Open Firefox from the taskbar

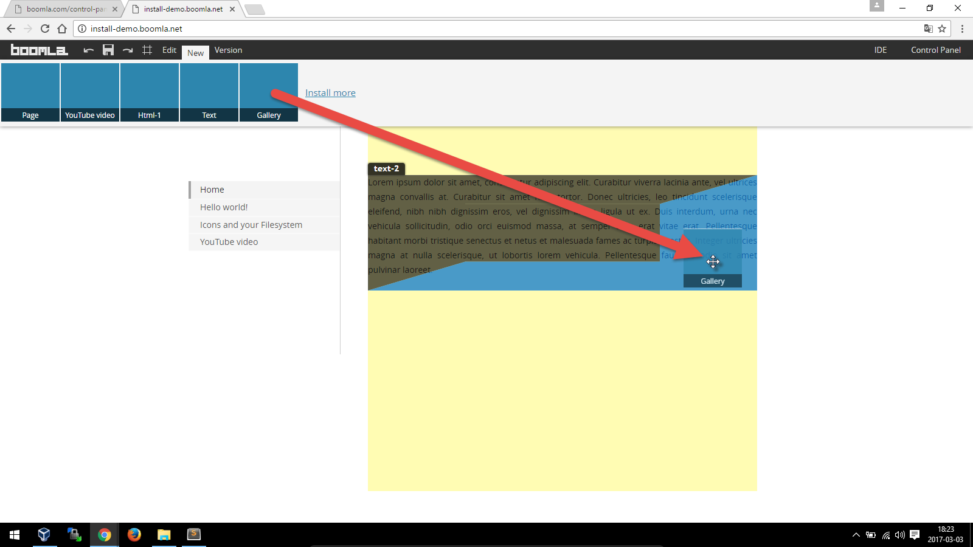tap(134, 534)
